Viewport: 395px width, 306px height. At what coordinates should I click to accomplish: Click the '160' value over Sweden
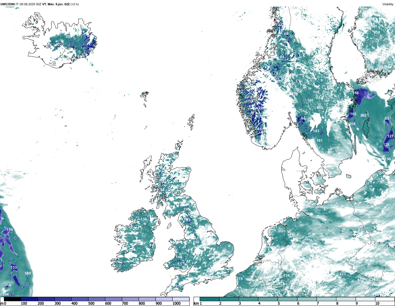(x=316, y=92)
